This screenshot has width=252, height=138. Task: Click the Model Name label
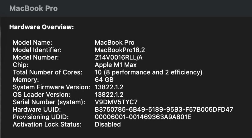(x=32, y=42)
